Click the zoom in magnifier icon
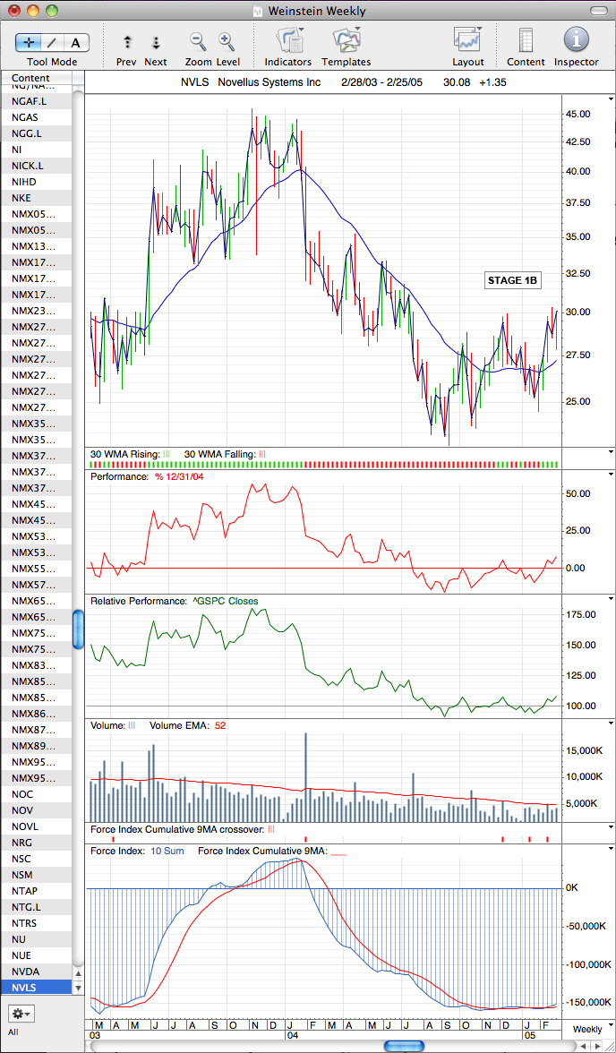 click(x=227, y=41)
